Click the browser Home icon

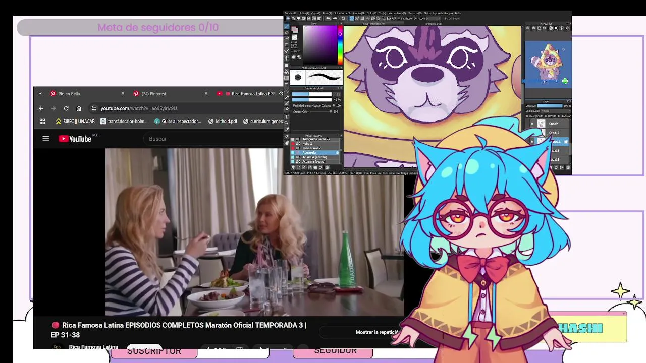pos(79,108)
